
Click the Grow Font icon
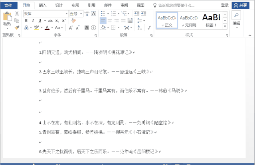tap(71, 28)
